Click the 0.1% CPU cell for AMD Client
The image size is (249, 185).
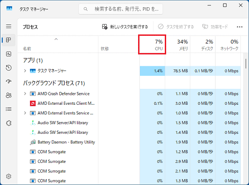(152, 103)
